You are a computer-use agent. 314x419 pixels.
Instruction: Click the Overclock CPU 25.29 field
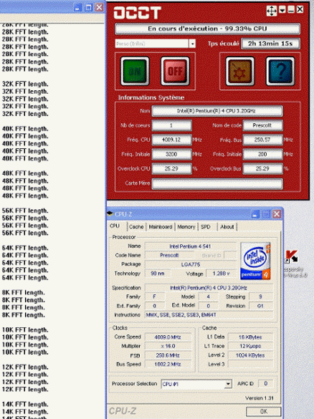coord(172,168)
